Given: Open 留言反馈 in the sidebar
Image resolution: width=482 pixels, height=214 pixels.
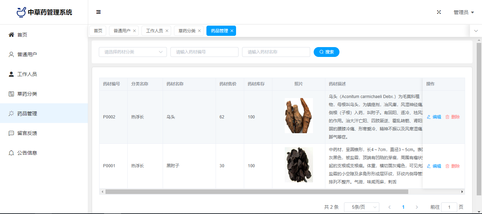Looking at the screenshot, I should pyautogui.click(x=27, y=133).
